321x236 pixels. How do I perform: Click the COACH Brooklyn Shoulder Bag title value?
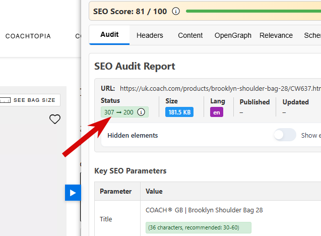204,210
